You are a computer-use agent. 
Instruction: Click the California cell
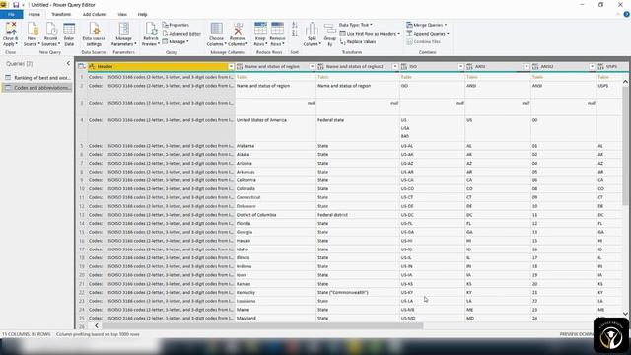pyautogui.click(x=275, y=180)
